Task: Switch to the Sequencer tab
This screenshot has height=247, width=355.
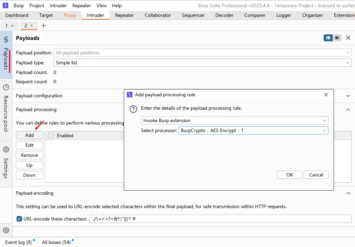Action: tap(193, 15)
